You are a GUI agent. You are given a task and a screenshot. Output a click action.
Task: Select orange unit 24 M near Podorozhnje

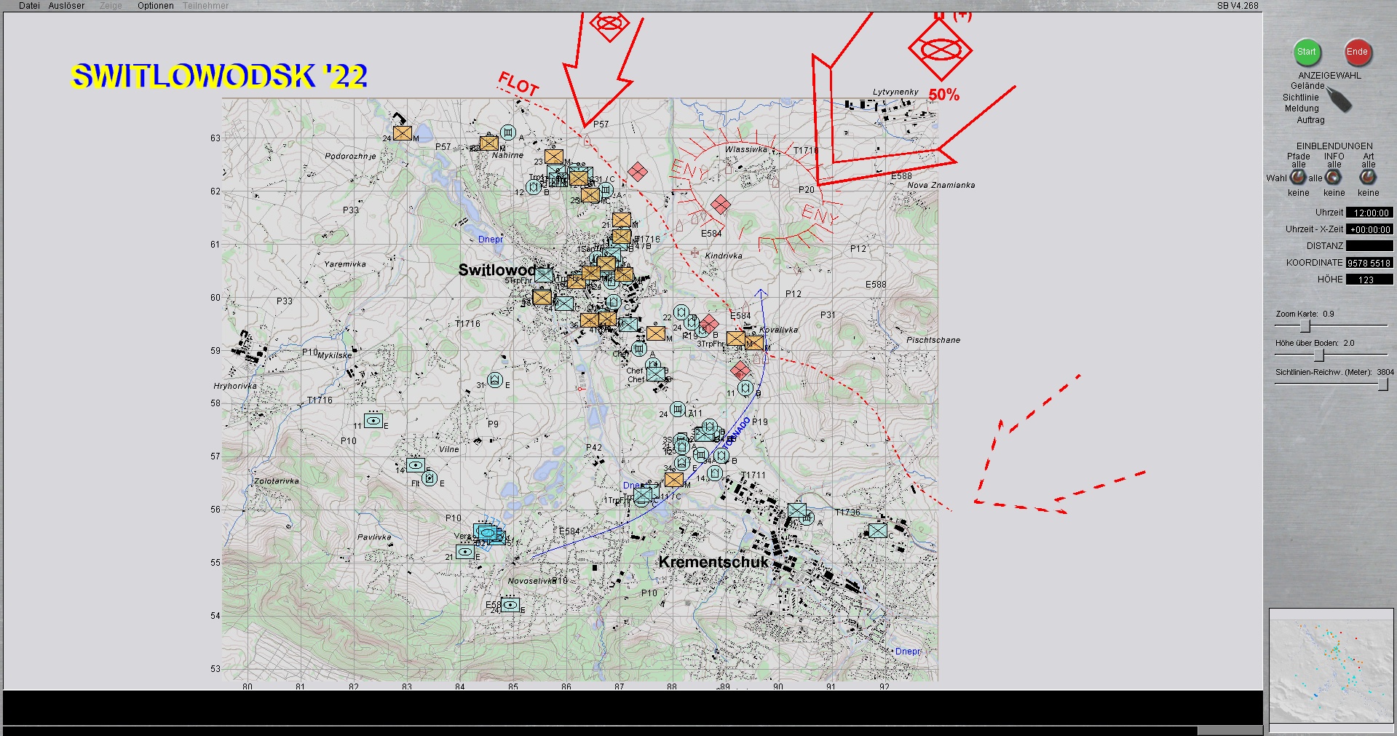(x=403, y=133)
